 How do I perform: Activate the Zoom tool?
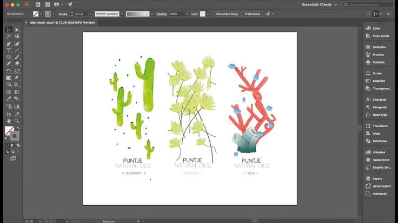pyautogui.click(x=17, y=121)
